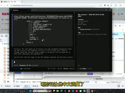This screenshot has width=125, height=93.
Task: Open the right panel three-dot menu
Action: pos(123,26)
